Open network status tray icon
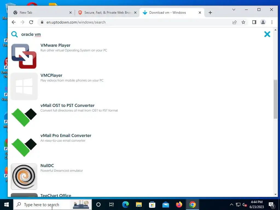 pos(238,205)
